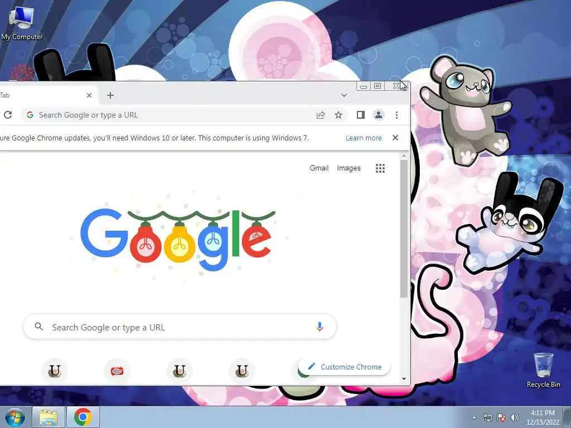Maximize the Chrome window
This screenshot has height=428, width=571.
coord(378,86)
